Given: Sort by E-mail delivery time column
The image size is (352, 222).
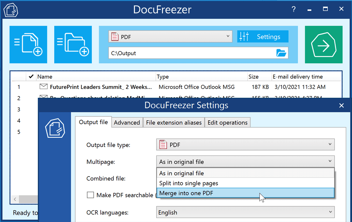Looking at the screenshot, I should pyautogui.click(x=306, y=77).
